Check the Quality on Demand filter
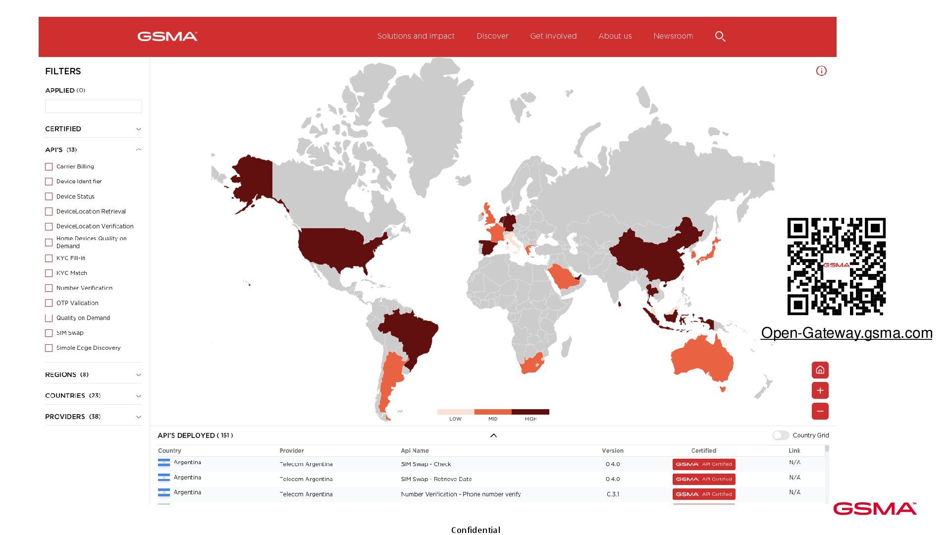Viewport: 951px width, 535px height. [x=49, y=318]
